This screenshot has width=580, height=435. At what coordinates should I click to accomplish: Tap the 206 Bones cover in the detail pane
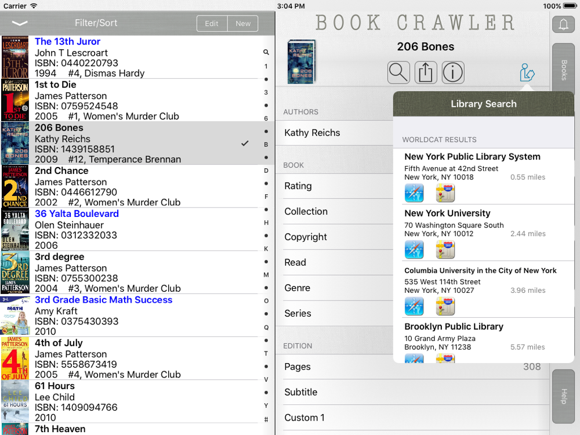click(x=301, y=61)
